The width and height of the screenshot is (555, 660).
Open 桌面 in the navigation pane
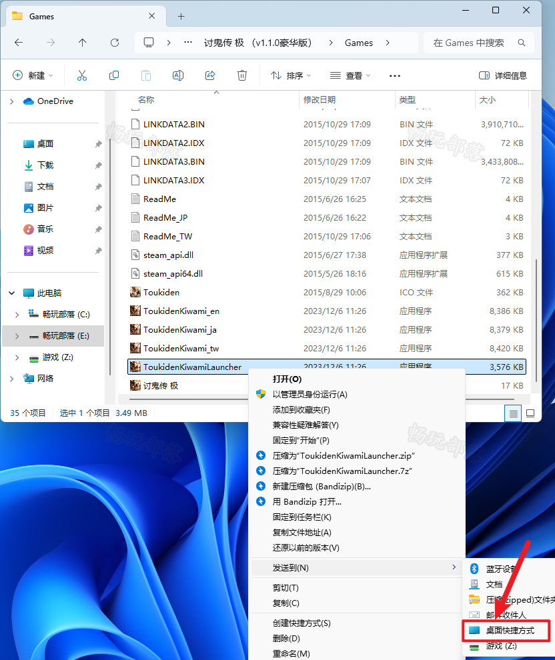[x=45, y=144]
